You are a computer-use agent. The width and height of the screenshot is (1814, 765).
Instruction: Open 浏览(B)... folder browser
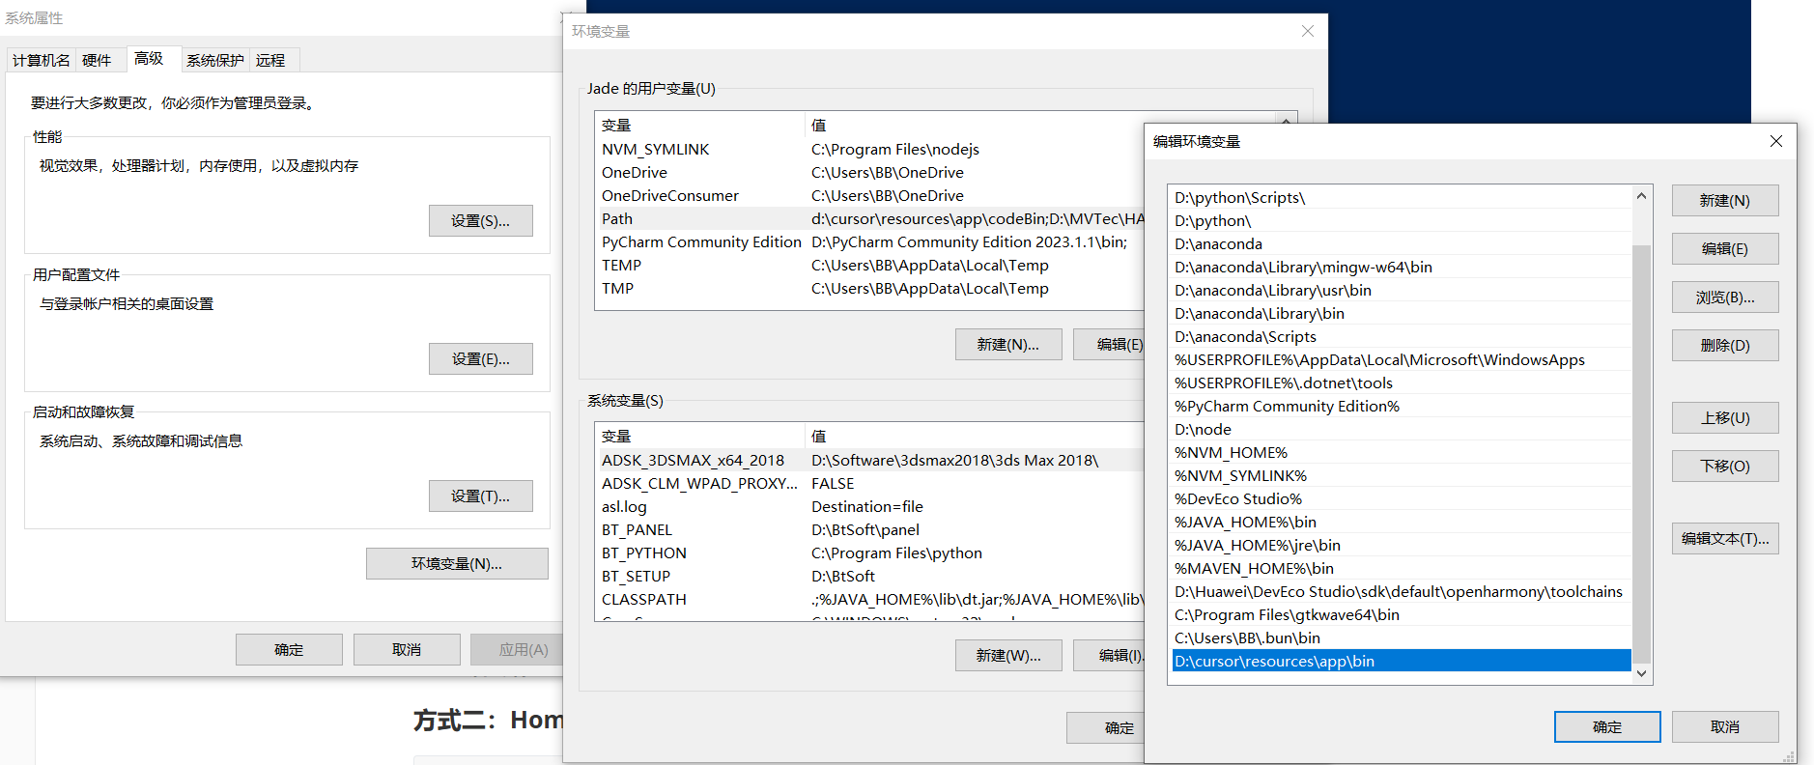pyautogui.click(x=1724, y=297)
